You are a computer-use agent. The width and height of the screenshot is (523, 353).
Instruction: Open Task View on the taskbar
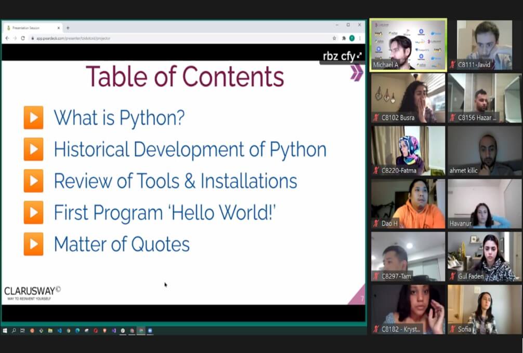23,330
